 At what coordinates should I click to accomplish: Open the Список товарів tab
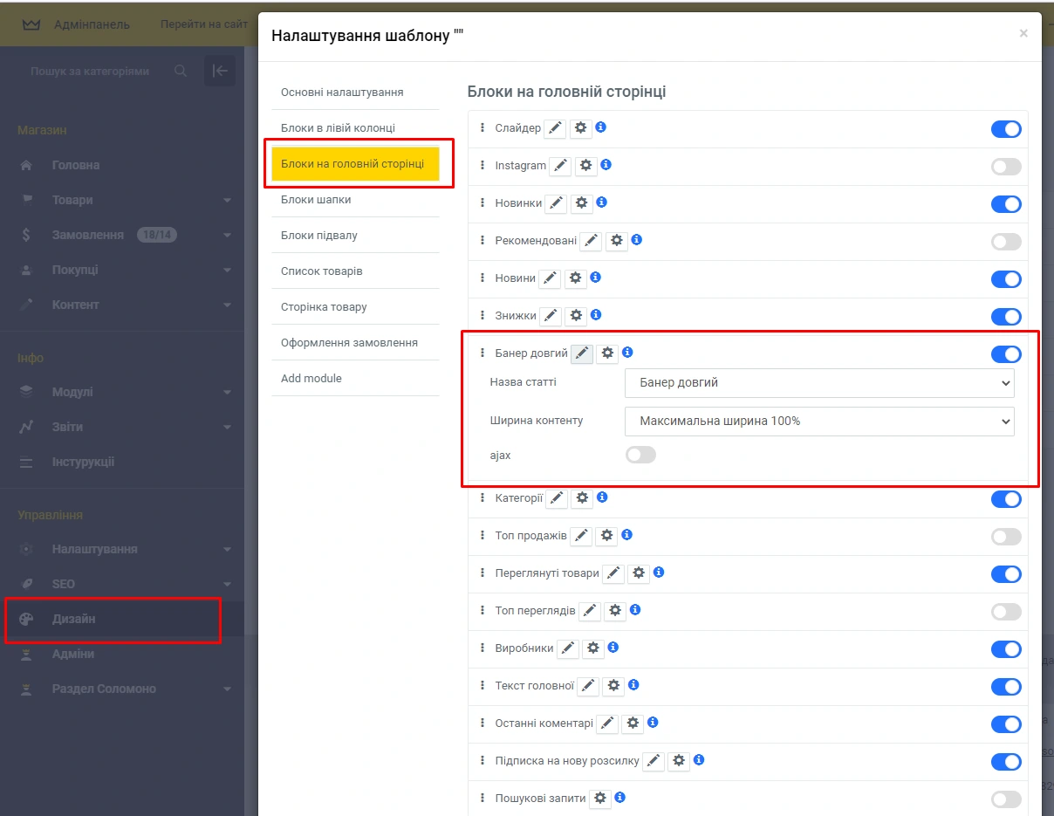pos(321,271)
